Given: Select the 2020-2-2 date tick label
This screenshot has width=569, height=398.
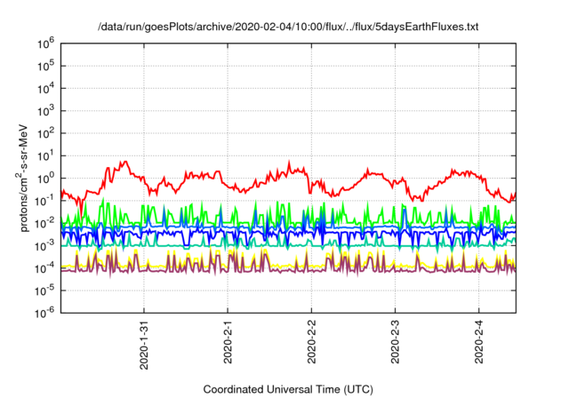Looking at the screenshot, I should [x=311, y=341].
